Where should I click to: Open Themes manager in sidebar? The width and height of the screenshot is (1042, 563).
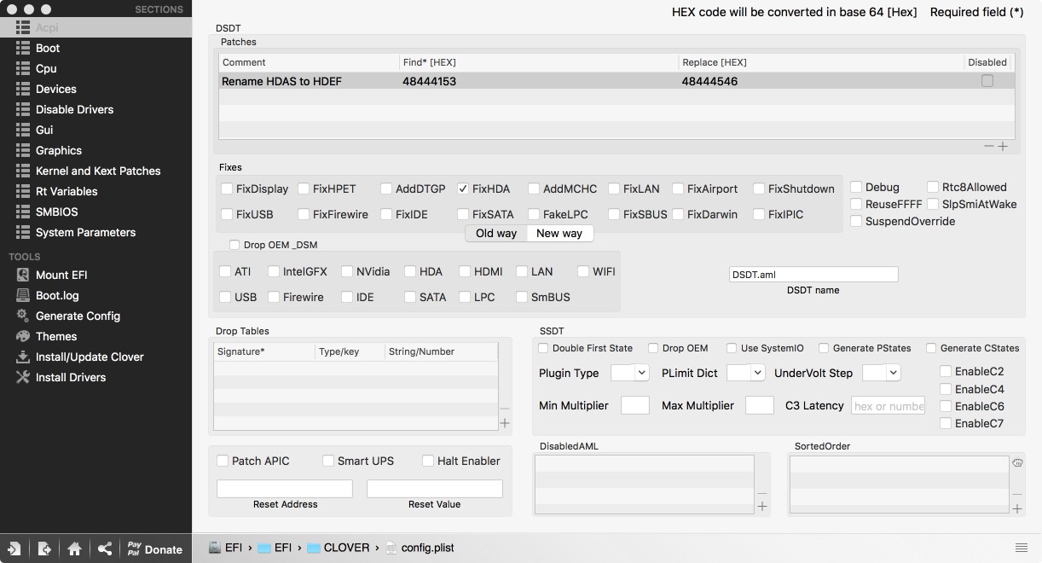tap(56, 336)
